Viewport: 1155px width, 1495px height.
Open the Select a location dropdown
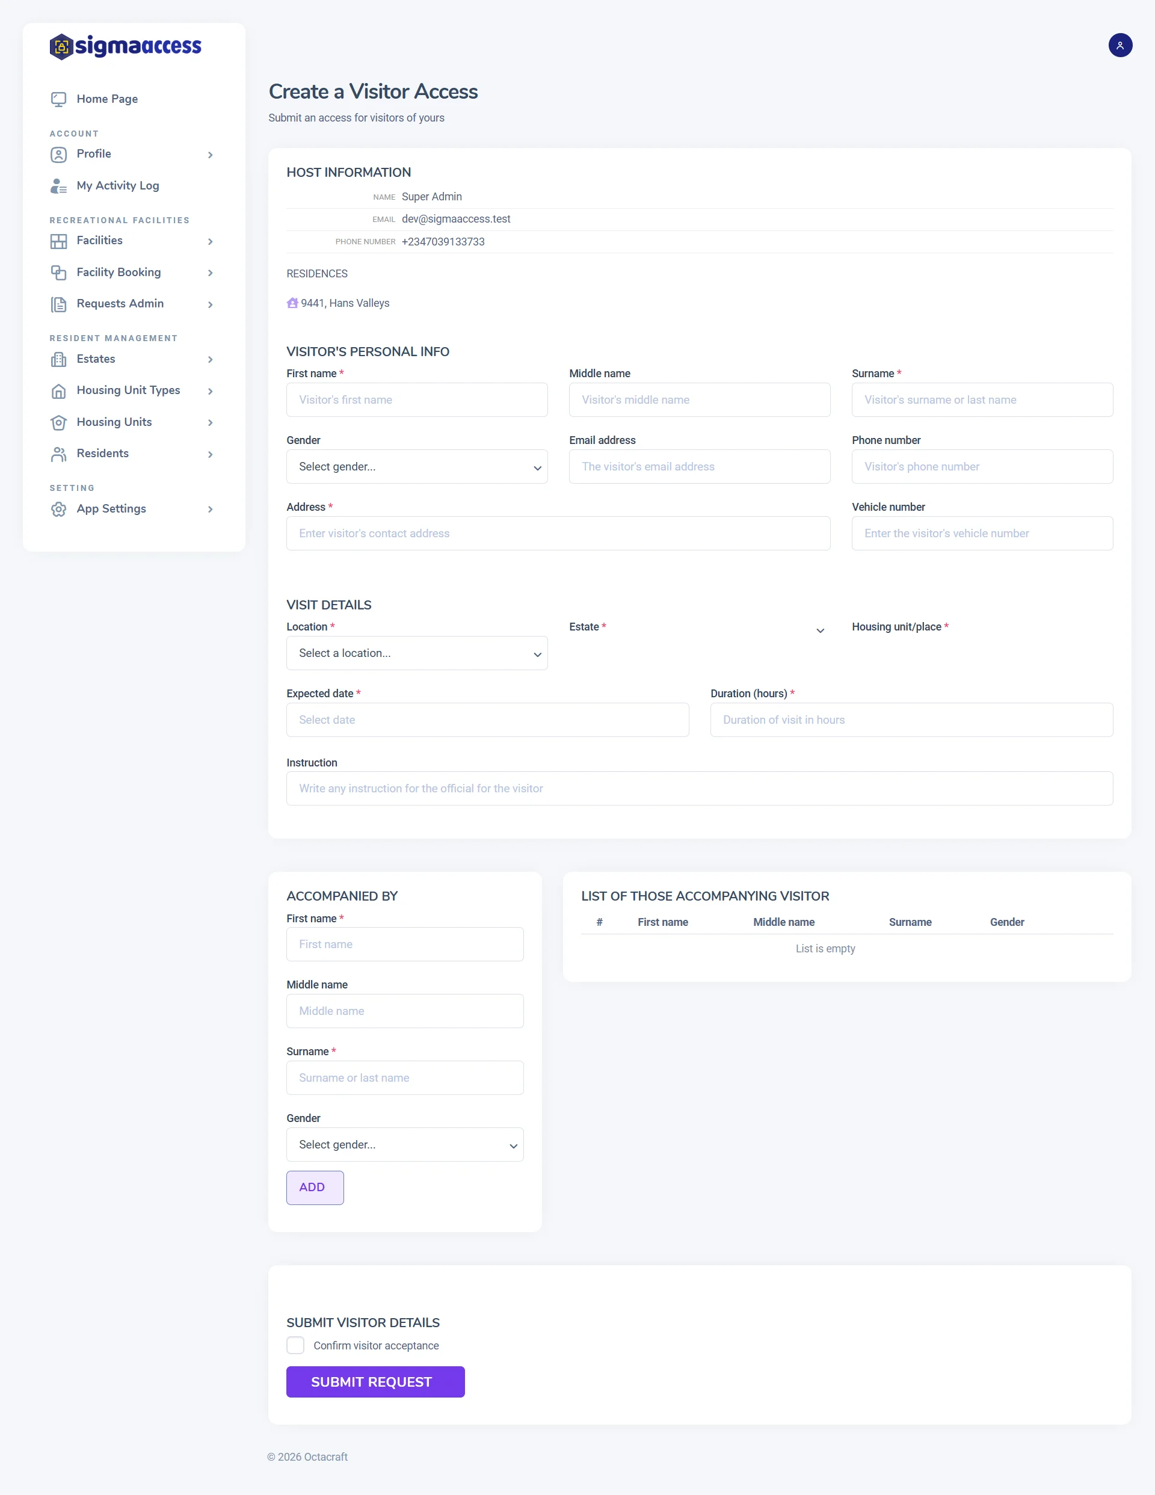click(x=417, y=653)
